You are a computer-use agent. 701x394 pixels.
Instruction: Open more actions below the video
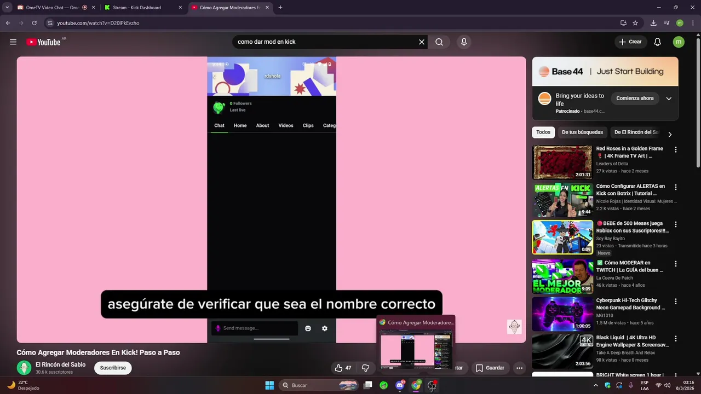519,368
